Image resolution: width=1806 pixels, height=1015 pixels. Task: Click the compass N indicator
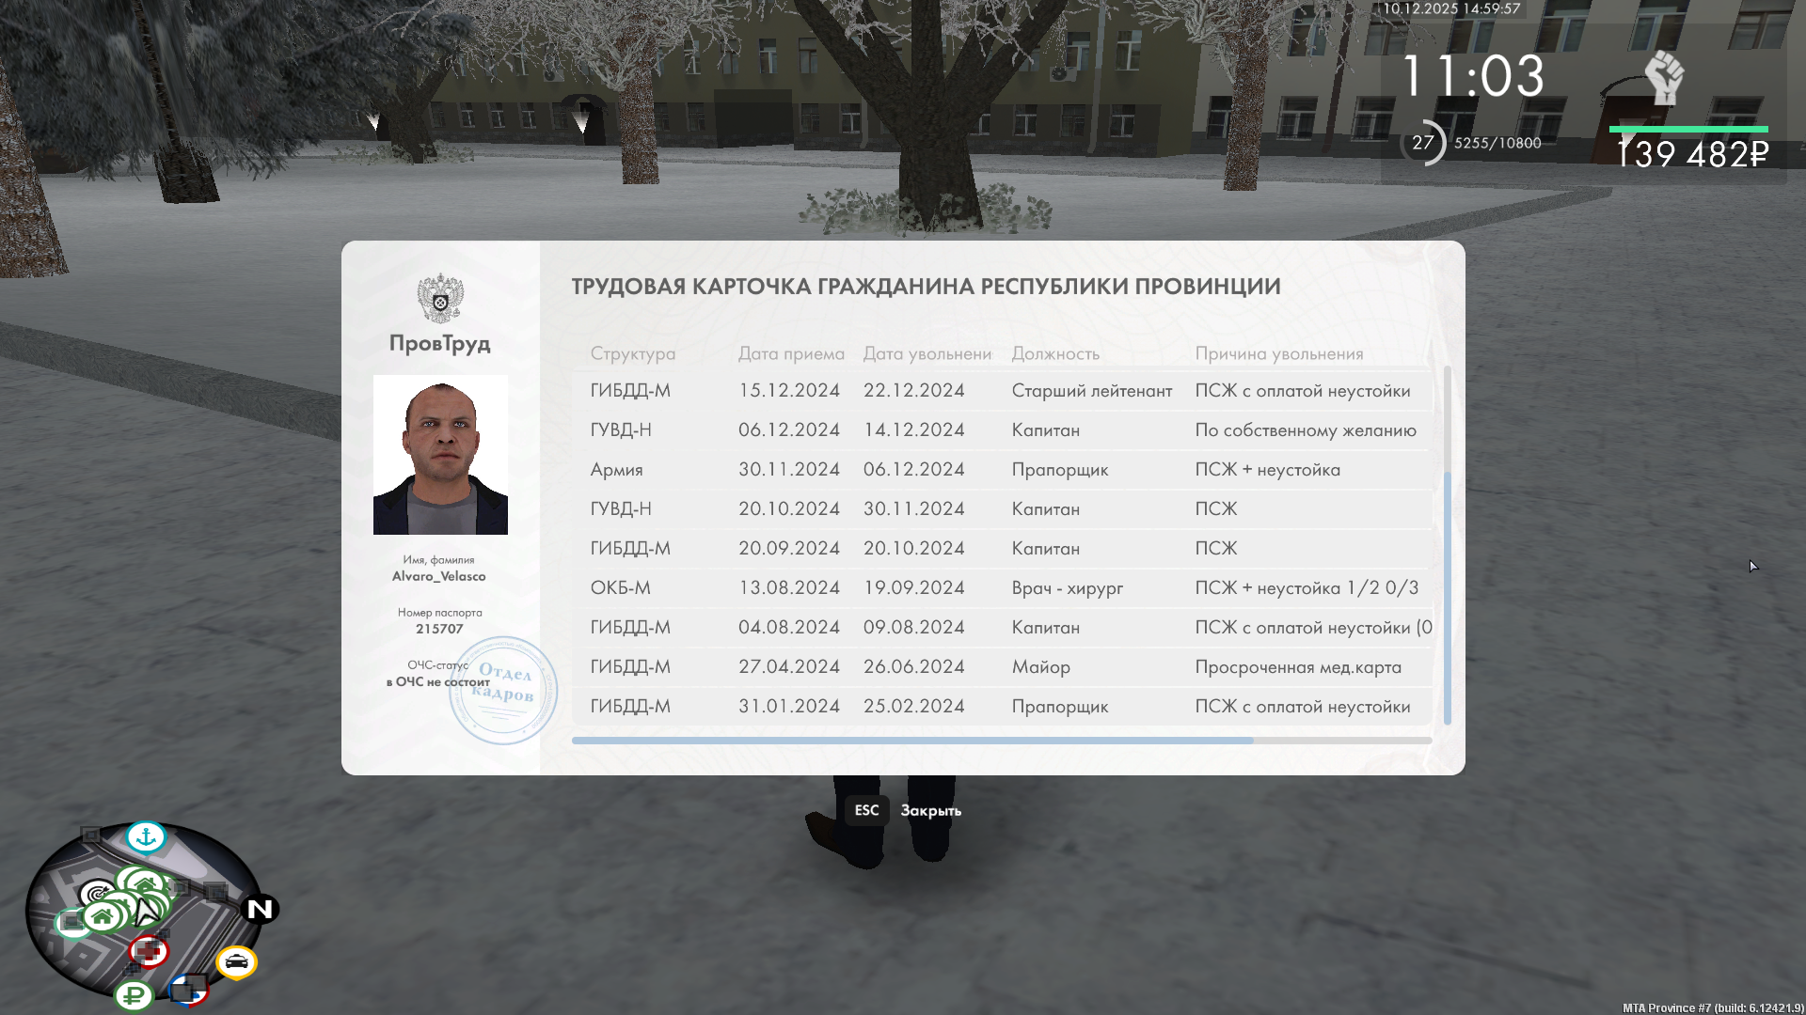pyautogui.click(x=260, y=909)
